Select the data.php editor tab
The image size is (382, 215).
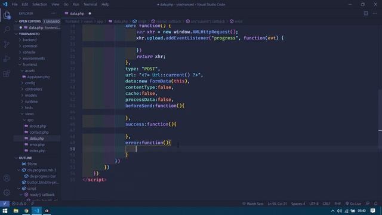(77, 13)
